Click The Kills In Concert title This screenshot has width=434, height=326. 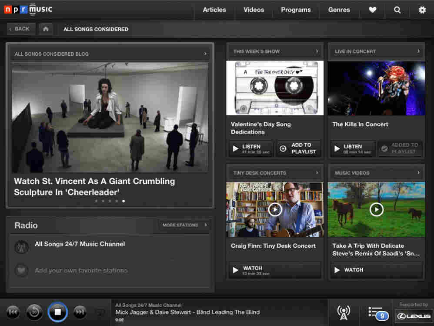point(360,124)
